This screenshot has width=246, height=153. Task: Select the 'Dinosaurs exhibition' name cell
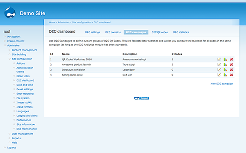click(73, 70)
